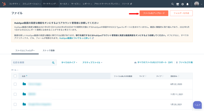Click すべてのファイルをエクスポート（ZIP） link
This screenshot has width=204, height=111.
click(155, 62)
